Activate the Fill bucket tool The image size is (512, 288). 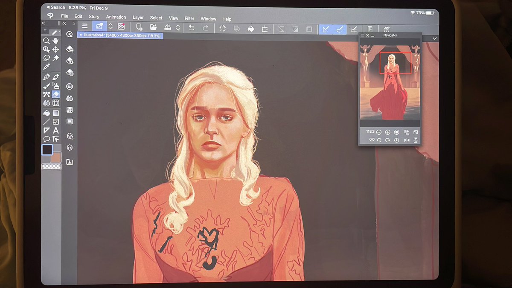tap(46, 112)
